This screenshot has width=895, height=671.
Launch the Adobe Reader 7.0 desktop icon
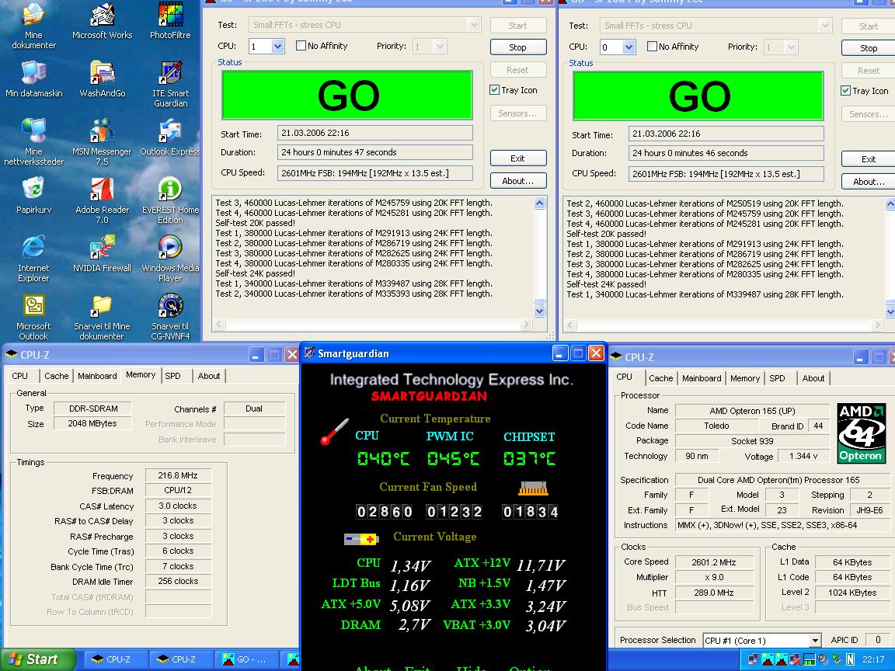[103, 200]
